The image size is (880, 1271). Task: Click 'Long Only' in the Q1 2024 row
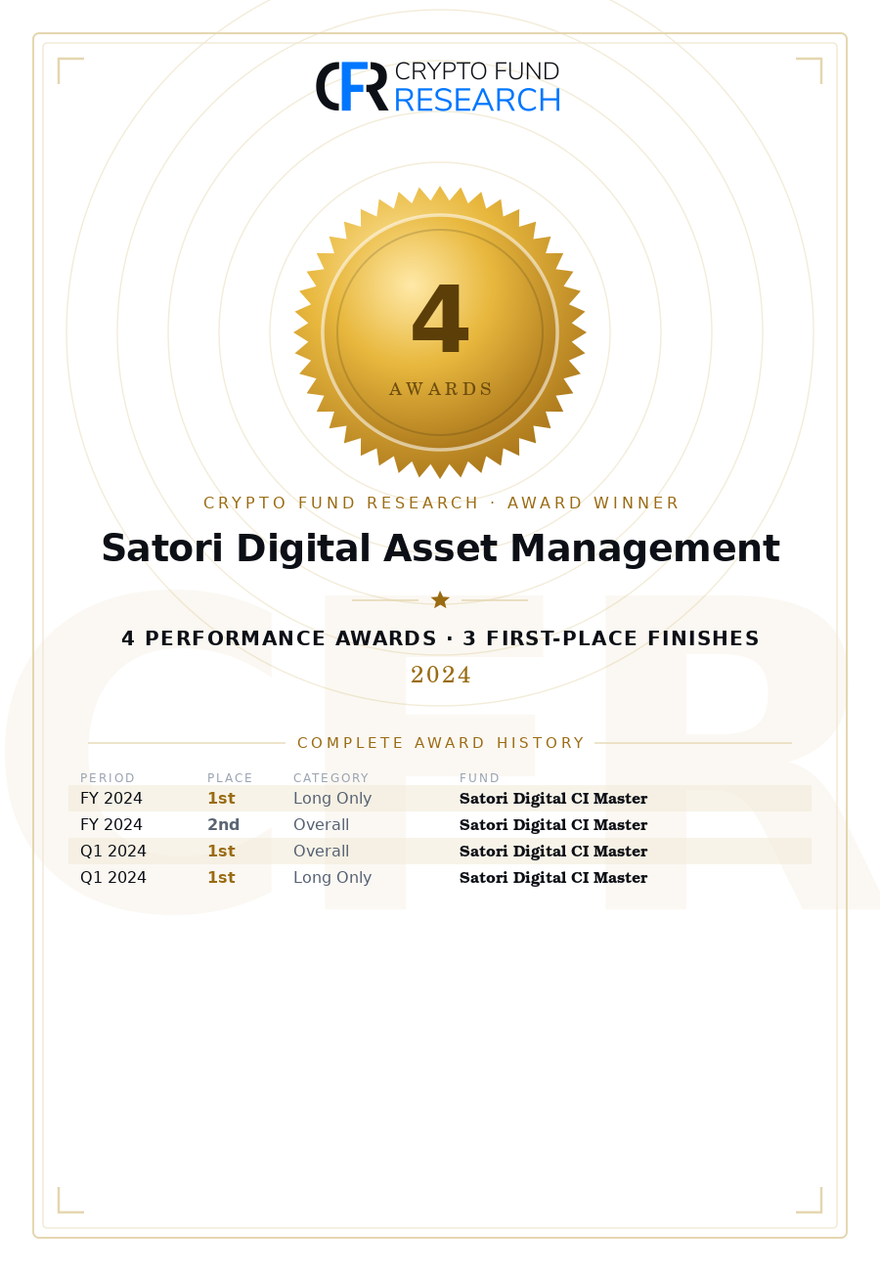click(332, 878)
